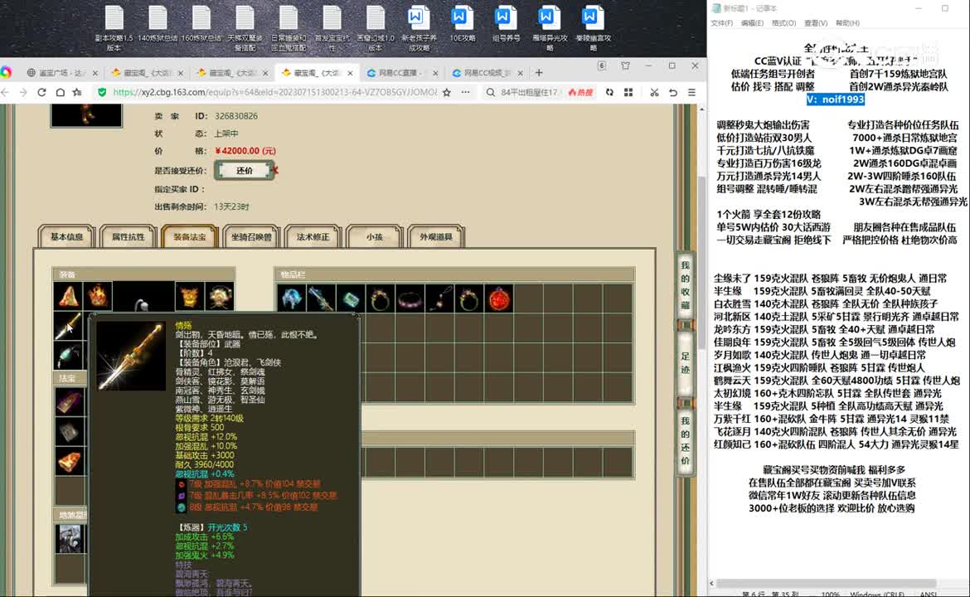Click the 还价 bargain button
970x597 pixels.
tap(245, 170)
